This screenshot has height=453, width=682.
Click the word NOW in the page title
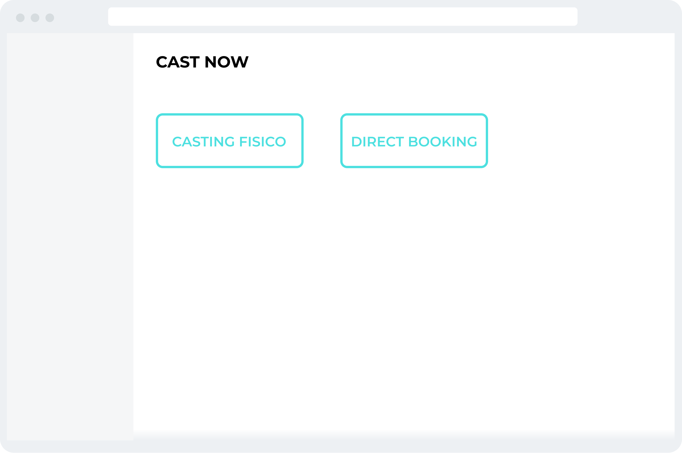pos(227,62)
